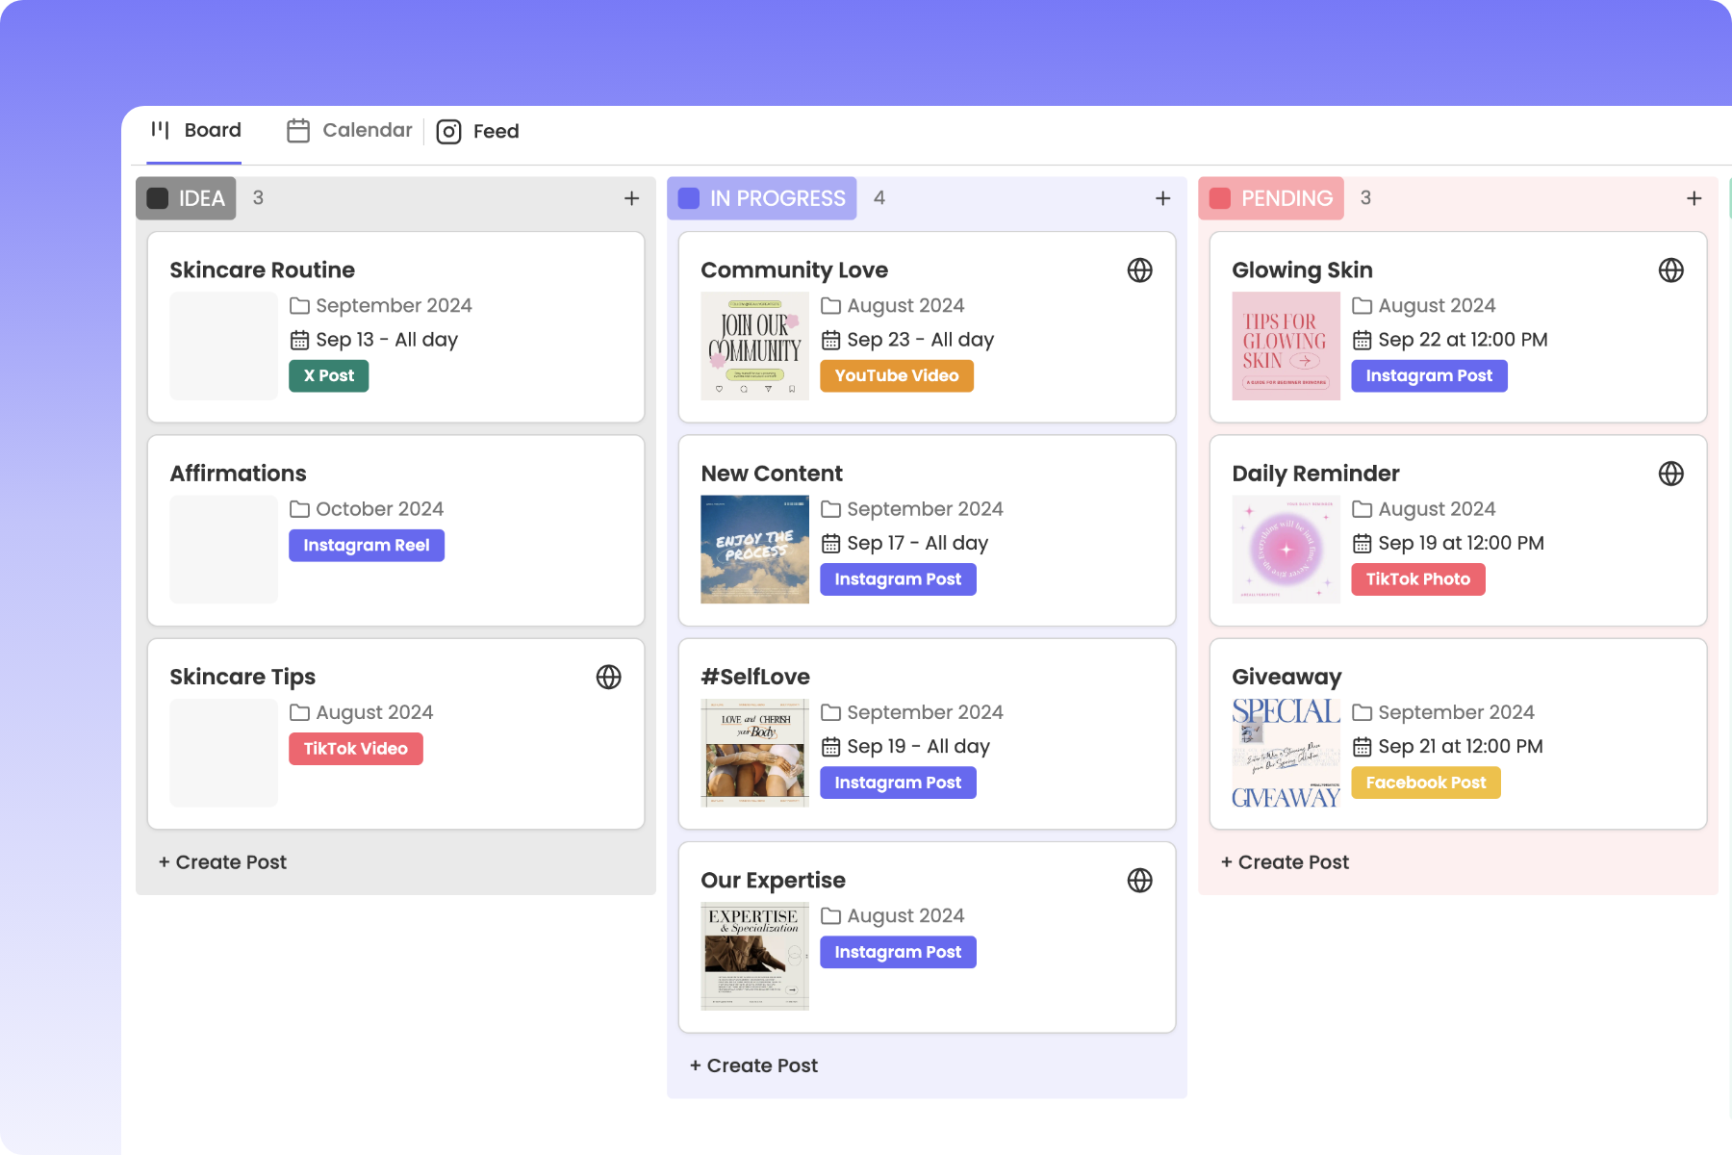Click Create Post under the PENDING column

click(1285, 861)
